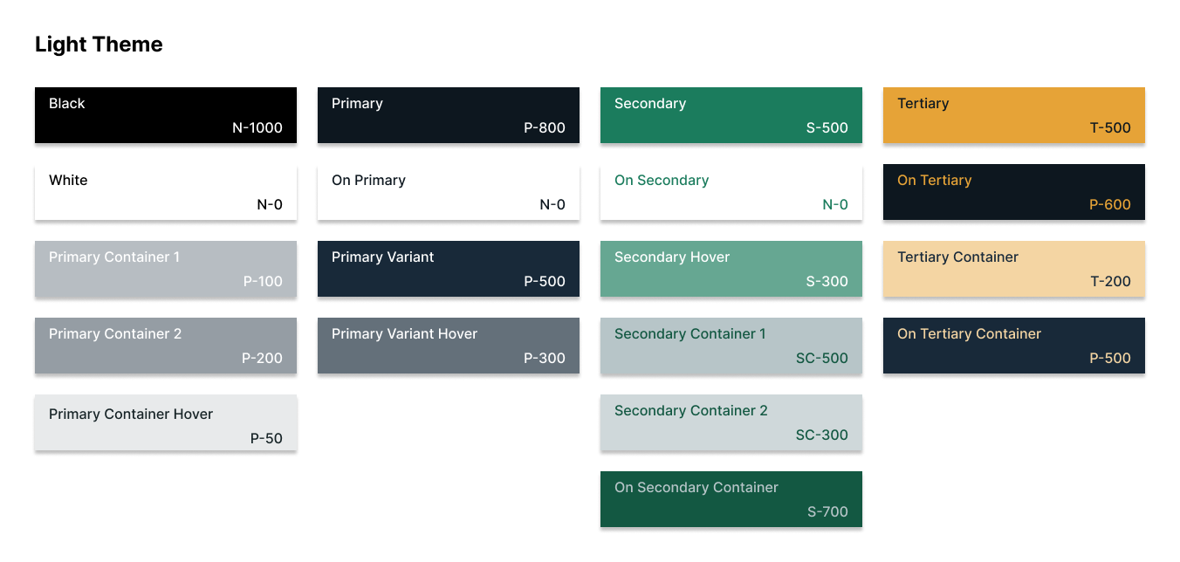The image size is (1180, 562).
Task: Click On Secondary Container S-700 swatch
Action: click(731, 499)
